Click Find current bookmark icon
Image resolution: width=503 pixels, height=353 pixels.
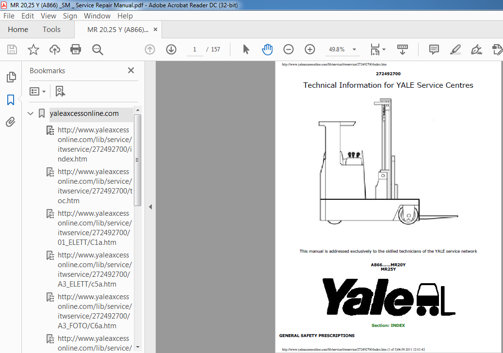pyautogui.click(x=60, y=91)
